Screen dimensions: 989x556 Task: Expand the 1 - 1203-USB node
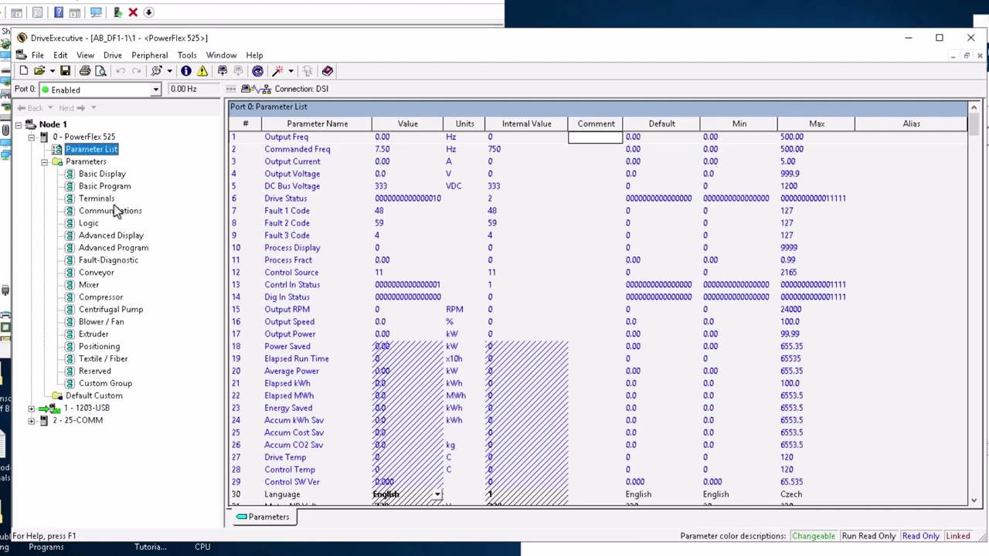tap(32, 408)
